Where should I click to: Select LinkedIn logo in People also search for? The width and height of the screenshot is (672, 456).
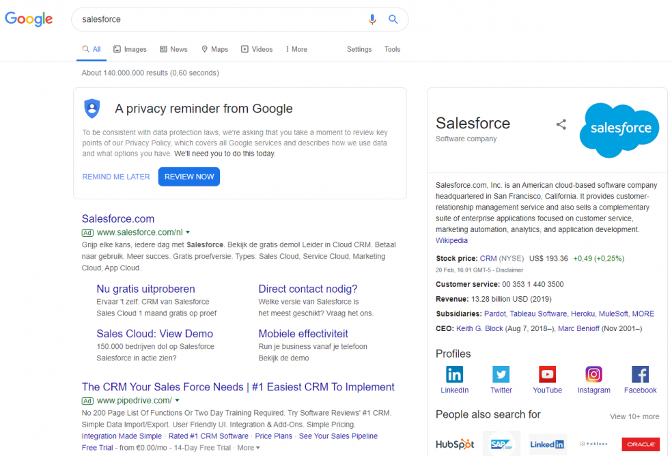[547, 444]
